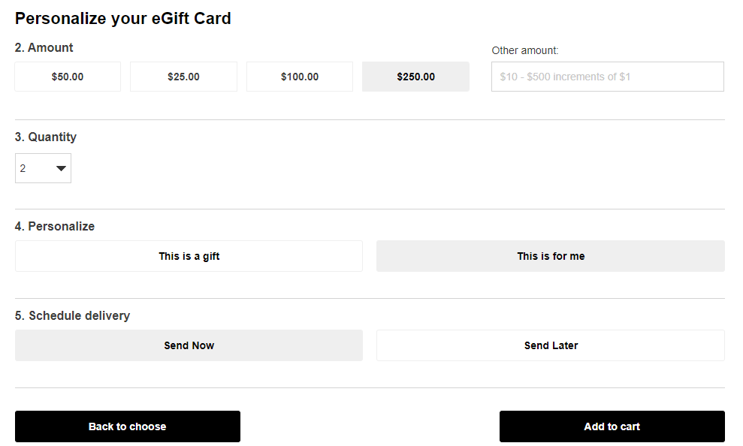Screen dimensions: 743x446
Task: Choose the $25.00 gift card amount
Action: pyautogui.click(x=183, y=77)
